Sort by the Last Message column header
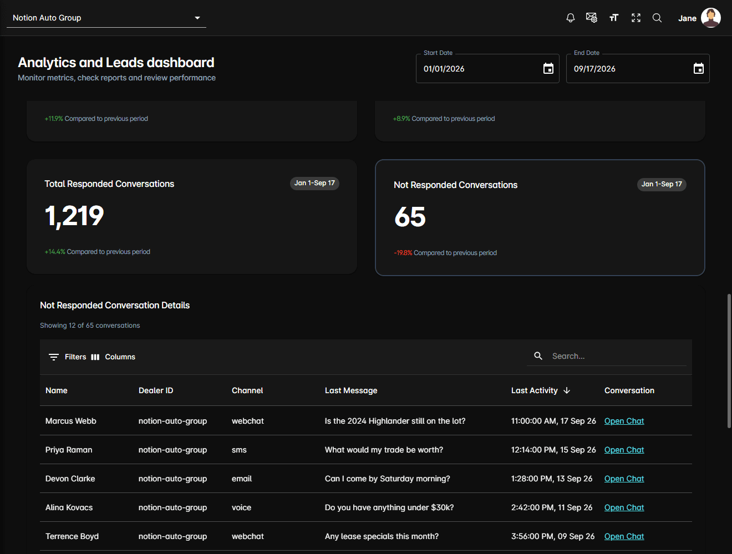 coord(351,390)
